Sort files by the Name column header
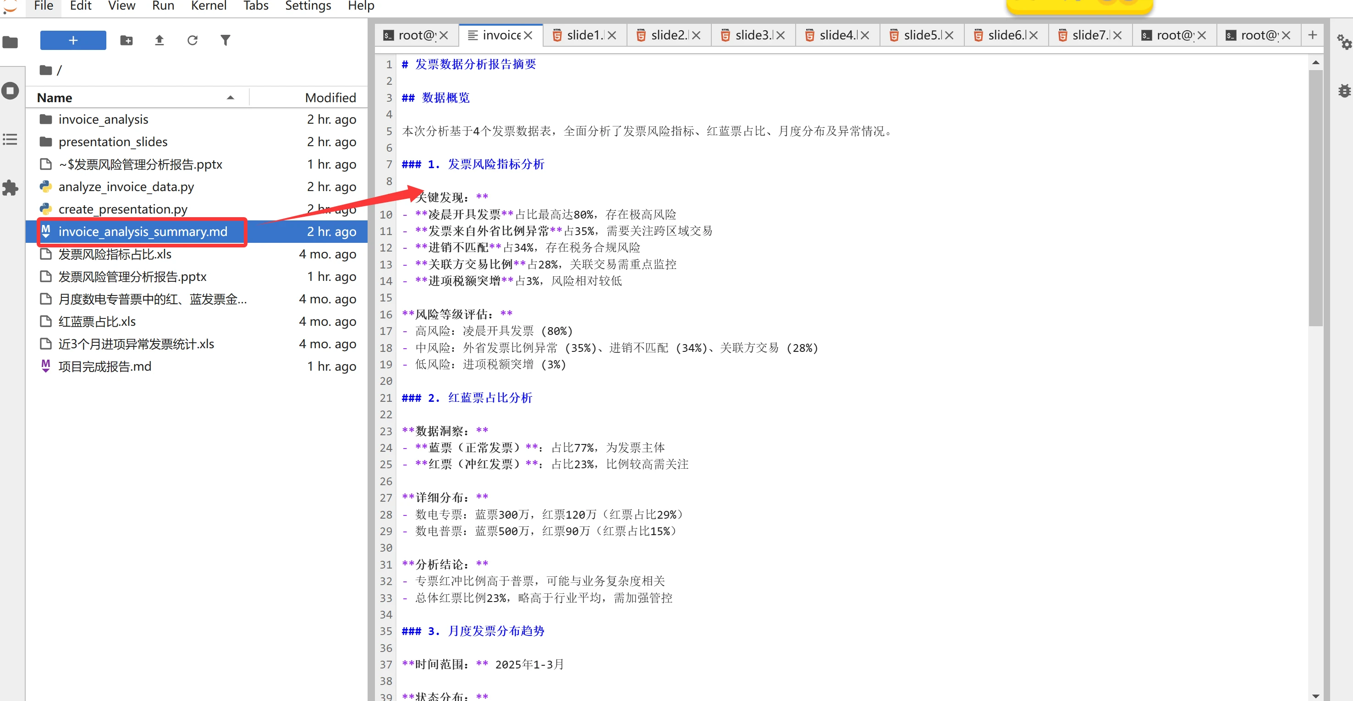This screenshot has width=1353, height=701. point(55,98)
